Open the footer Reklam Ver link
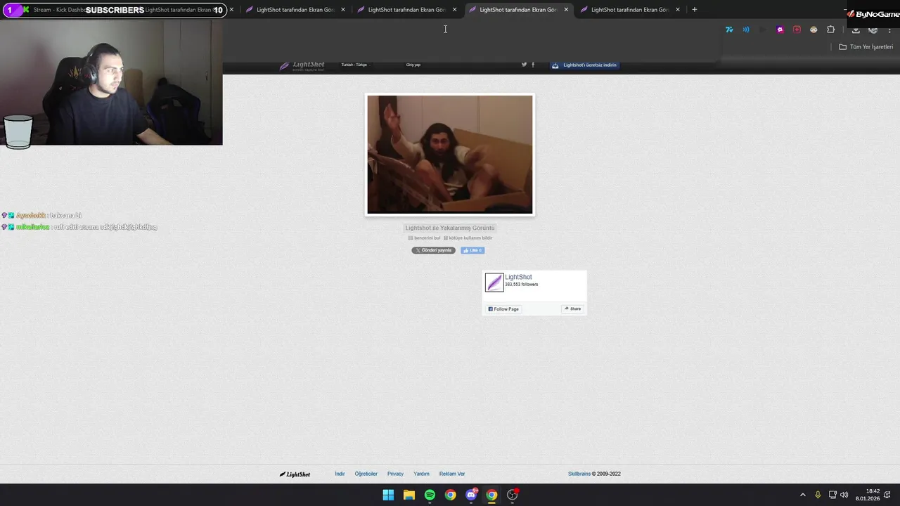The width and height of the screenshot is (900, 506). [x=452, y=474]
